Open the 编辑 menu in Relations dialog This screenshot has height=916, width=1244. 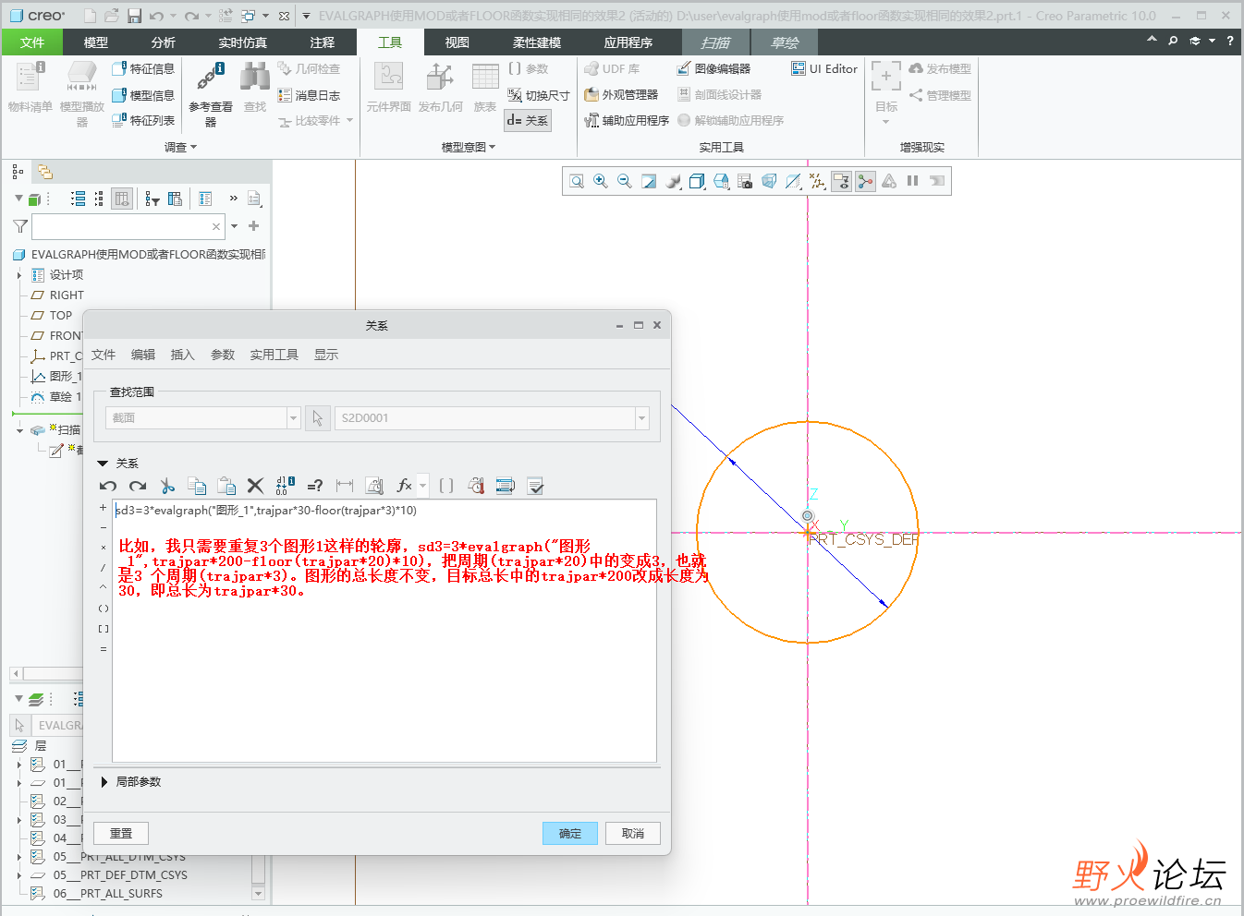[143, 355]
